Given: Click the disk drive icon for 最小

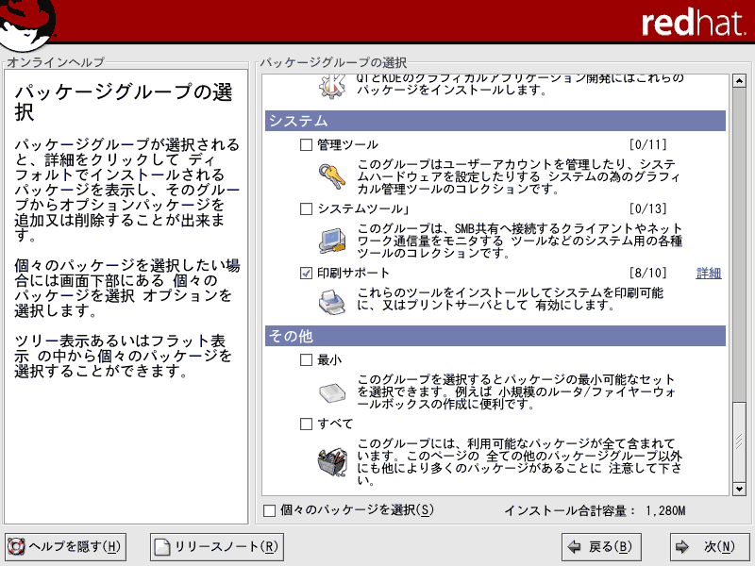Looking at the screenshot, I should [x=332, y=391].
